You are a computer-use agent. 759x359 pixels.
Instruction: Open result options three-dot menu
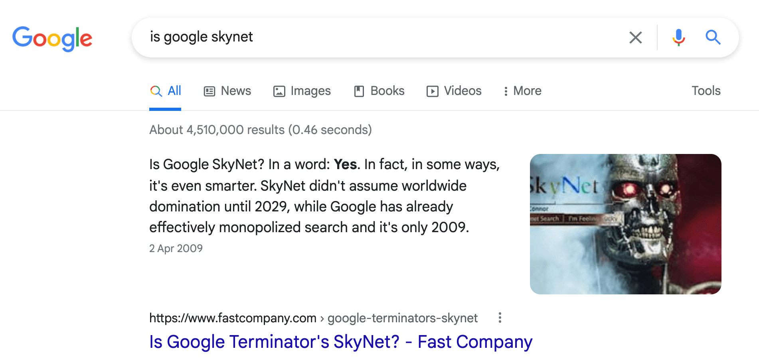pyautogui.click(x=500, y=318)
